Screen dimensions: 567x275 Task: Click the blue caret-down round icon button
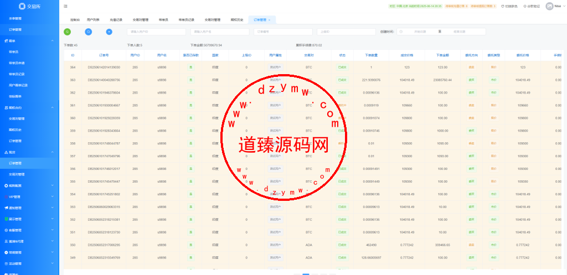coord(109,32)
